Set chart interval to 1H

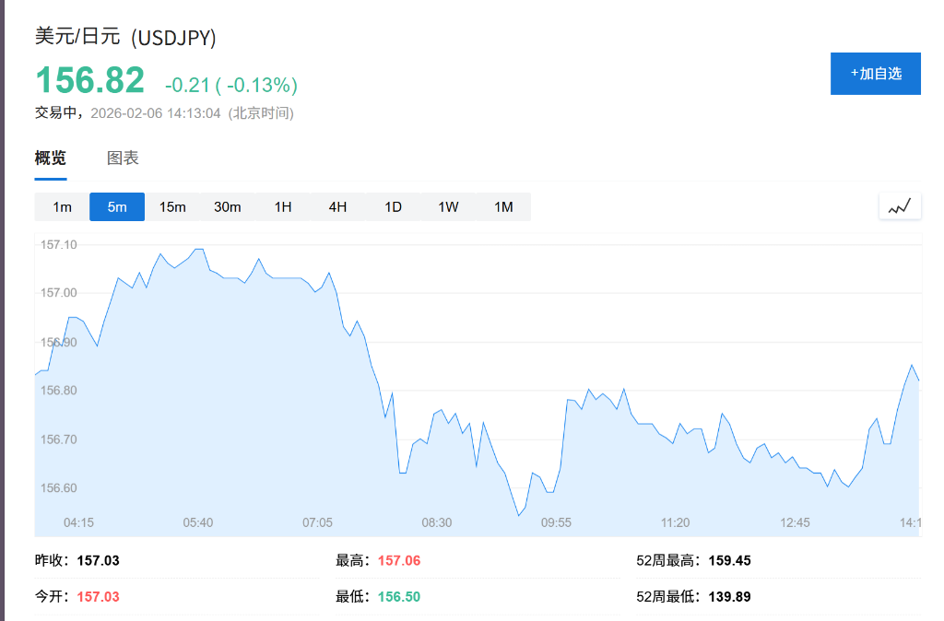point(283,207)
